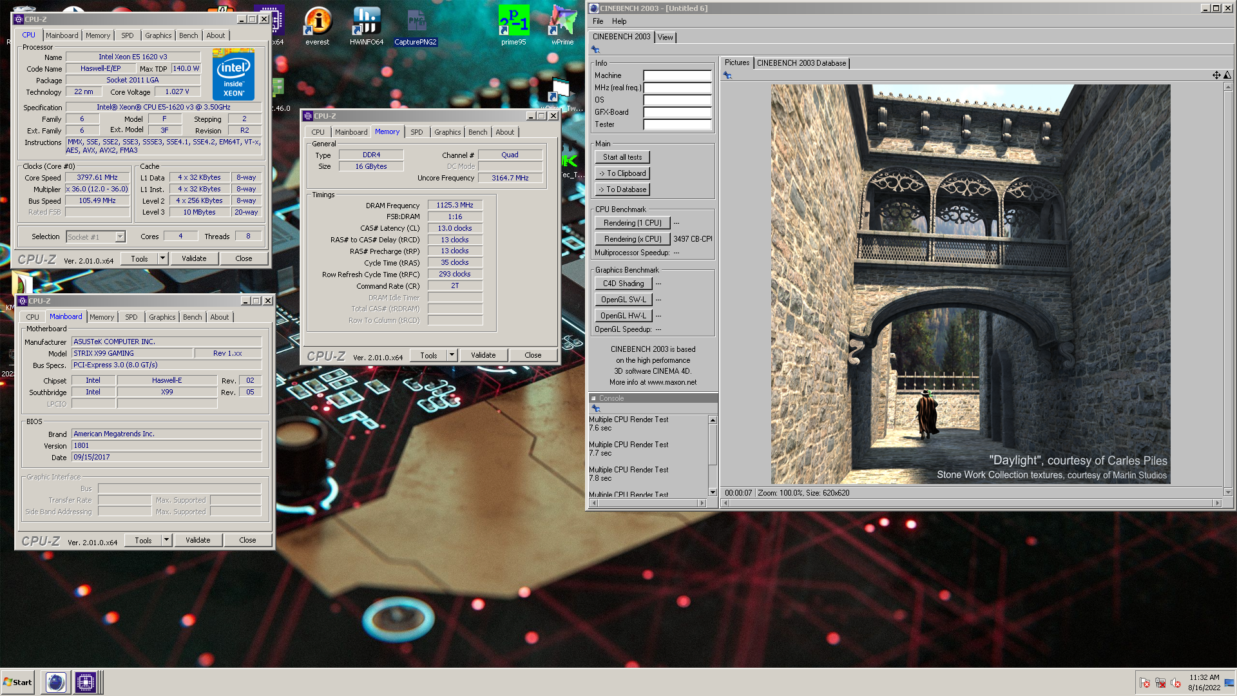The width and height of the screenshot is (1237, 696).
Task: Click the CPU-Z Mainboard window title icon
Action: point(23,301)
